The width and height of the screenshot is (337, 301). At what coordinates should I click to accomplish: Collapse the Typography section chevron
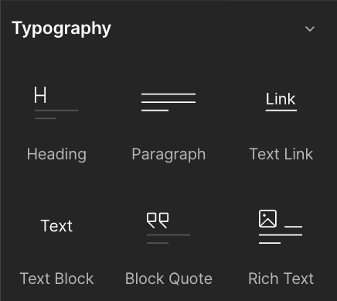pyautogui.click(x=310, y=29)
